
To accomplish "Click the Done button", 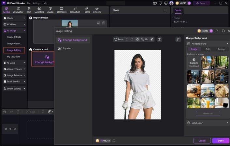I will [x=221, y=140].
